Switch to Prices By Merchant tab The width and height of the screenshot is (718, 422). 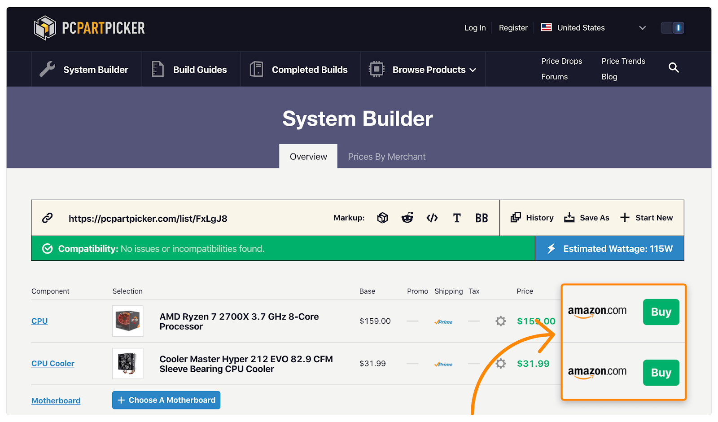(386, 157)
